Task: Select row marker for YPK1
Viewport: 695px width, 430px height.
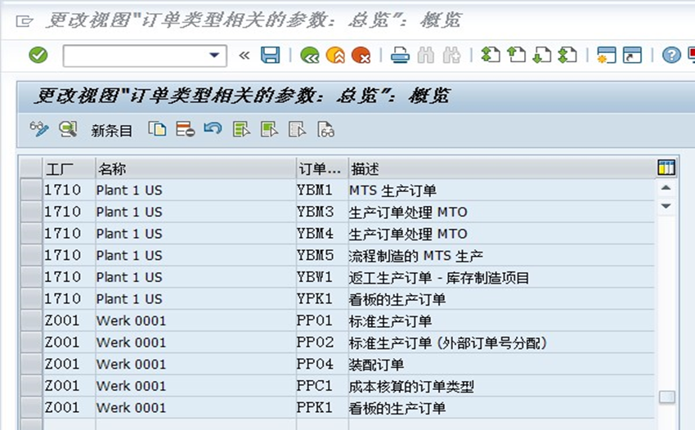Action: click(x=31, y=298)
